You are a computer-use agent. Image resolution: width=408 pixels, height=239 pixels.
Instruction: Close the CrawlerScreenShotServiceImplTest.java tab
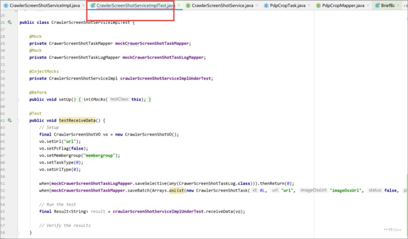(x=178, y=5)
